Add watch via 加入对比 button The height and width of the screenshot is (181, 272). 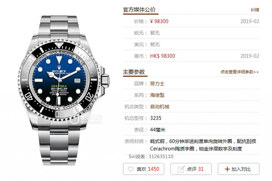239,169
